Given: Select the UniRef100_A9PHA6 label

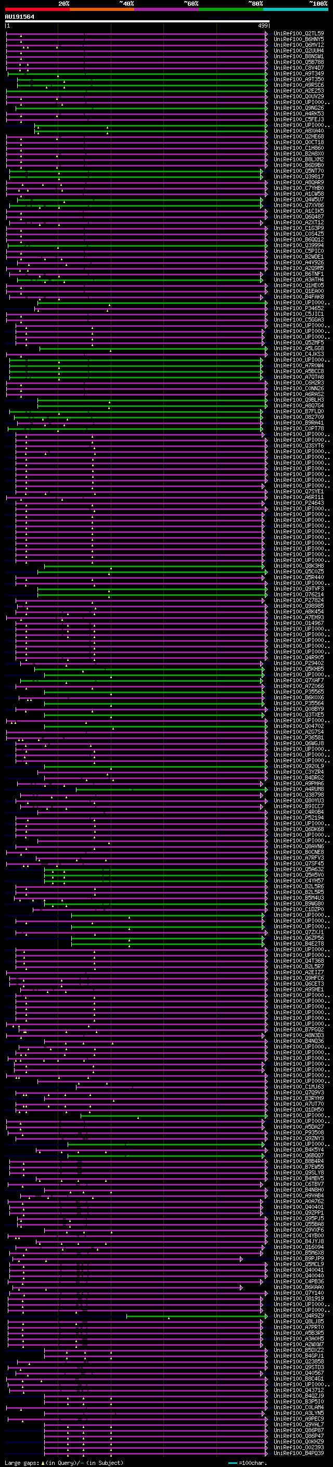Looking at the screenshot, I should tap(299, 784).
